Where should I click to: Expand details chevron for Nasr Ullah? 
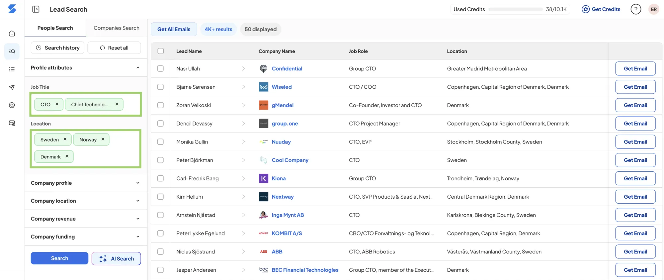[x=244, y=69]
